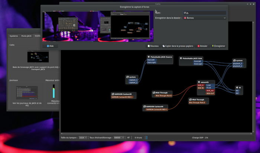
Task: Click the Catia canvas vertical scrollbar
Action: (253, 77)
